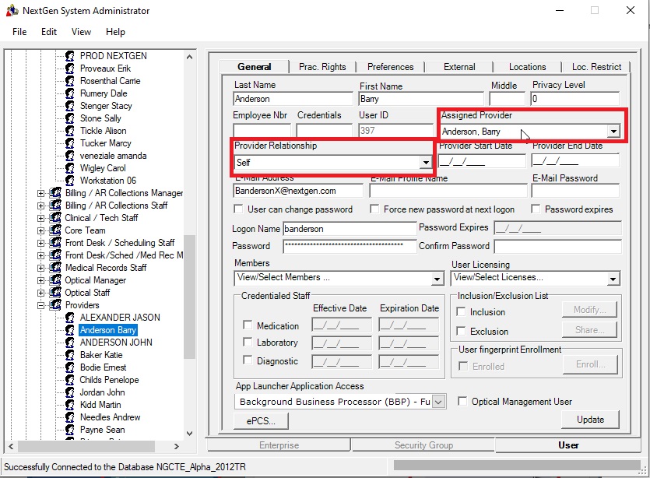Open the Provider Relationship dropdown

pos(425,163)
